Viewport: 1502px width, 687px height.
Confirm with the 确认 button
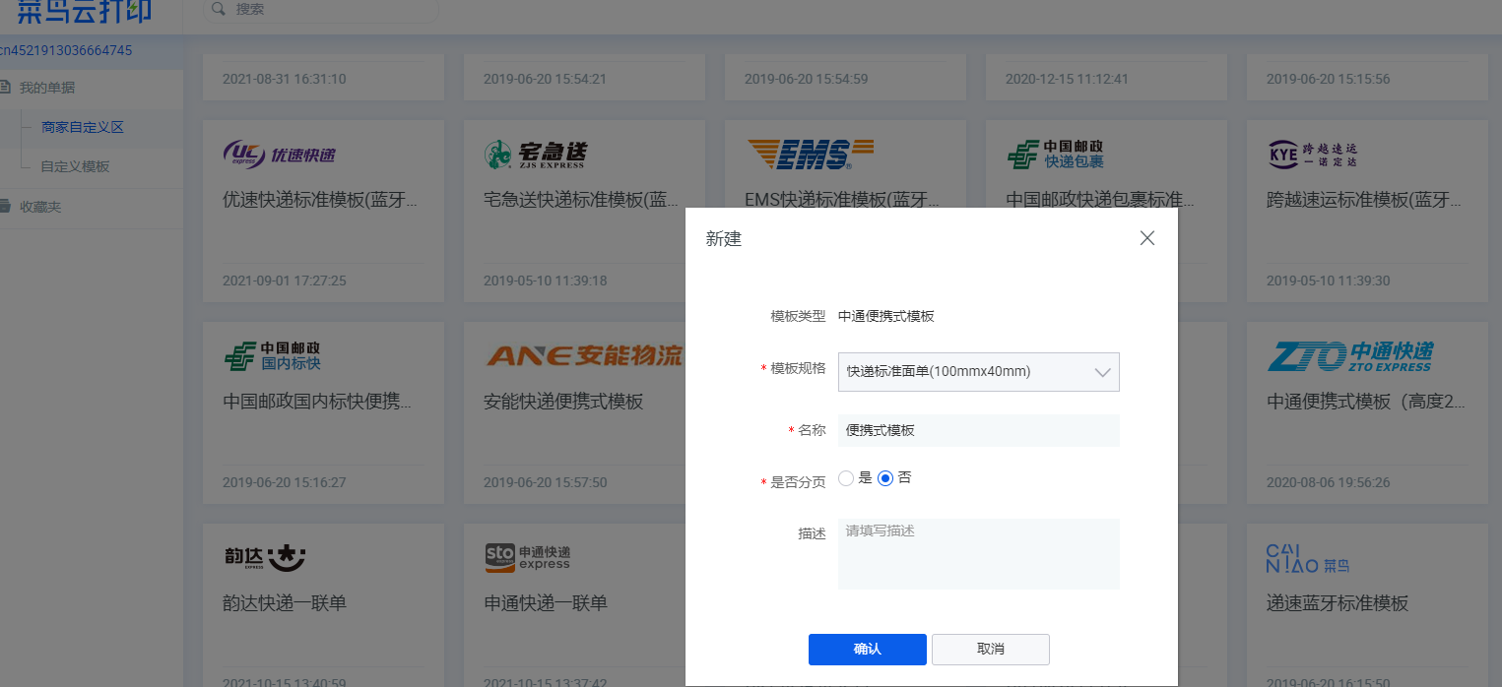pos(868,650)
